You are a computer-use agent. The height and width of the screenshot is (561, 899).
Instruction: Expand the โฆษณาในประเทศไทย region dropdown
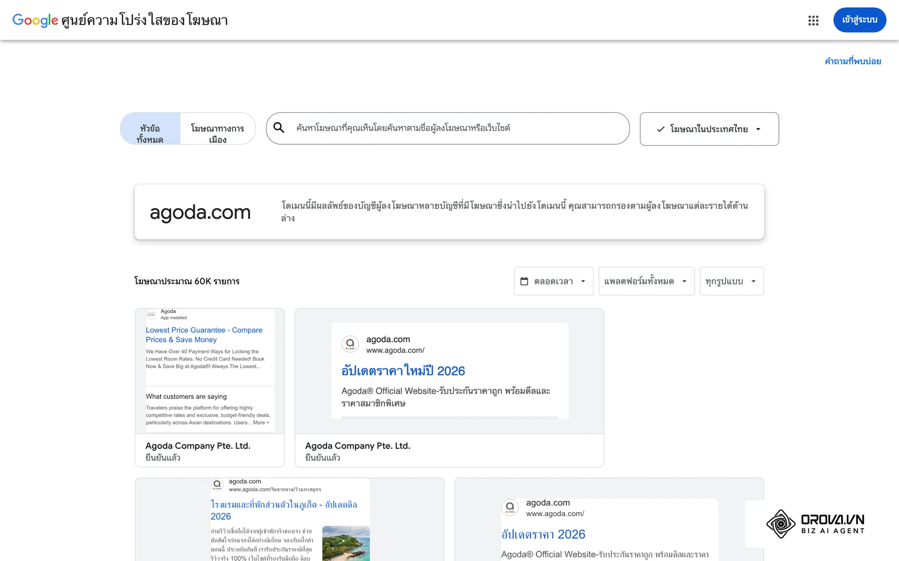click(709, 129)
